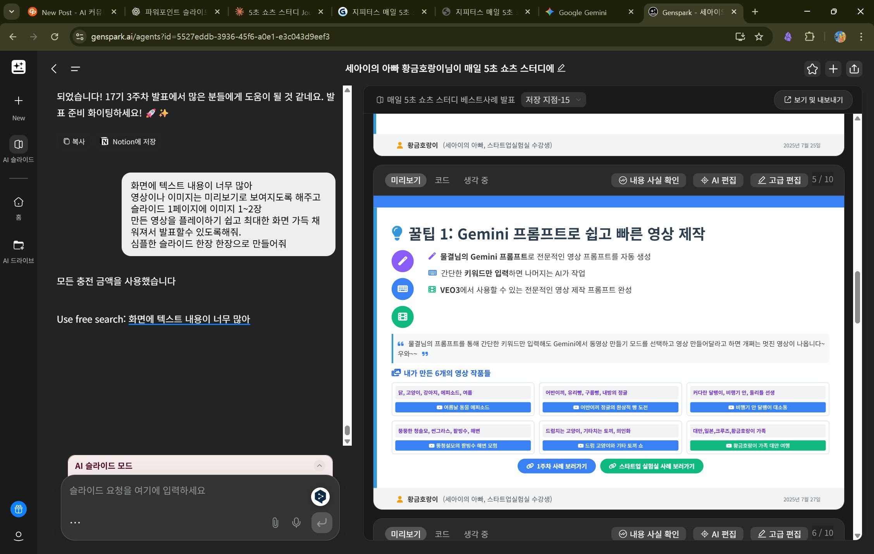Screen dimensions: 874x554
Task: Click the Genspark logo in sidebar
Action: (19, 67)
